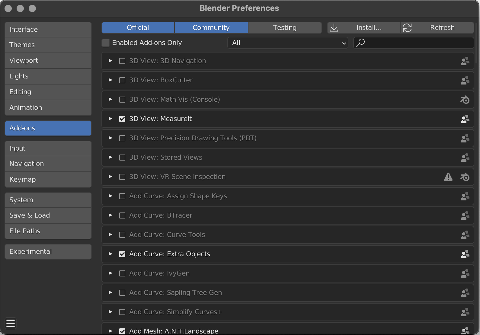Click the magnifier search icon
Viewport: 480px width, 335px height.
(x=360, y=43)
